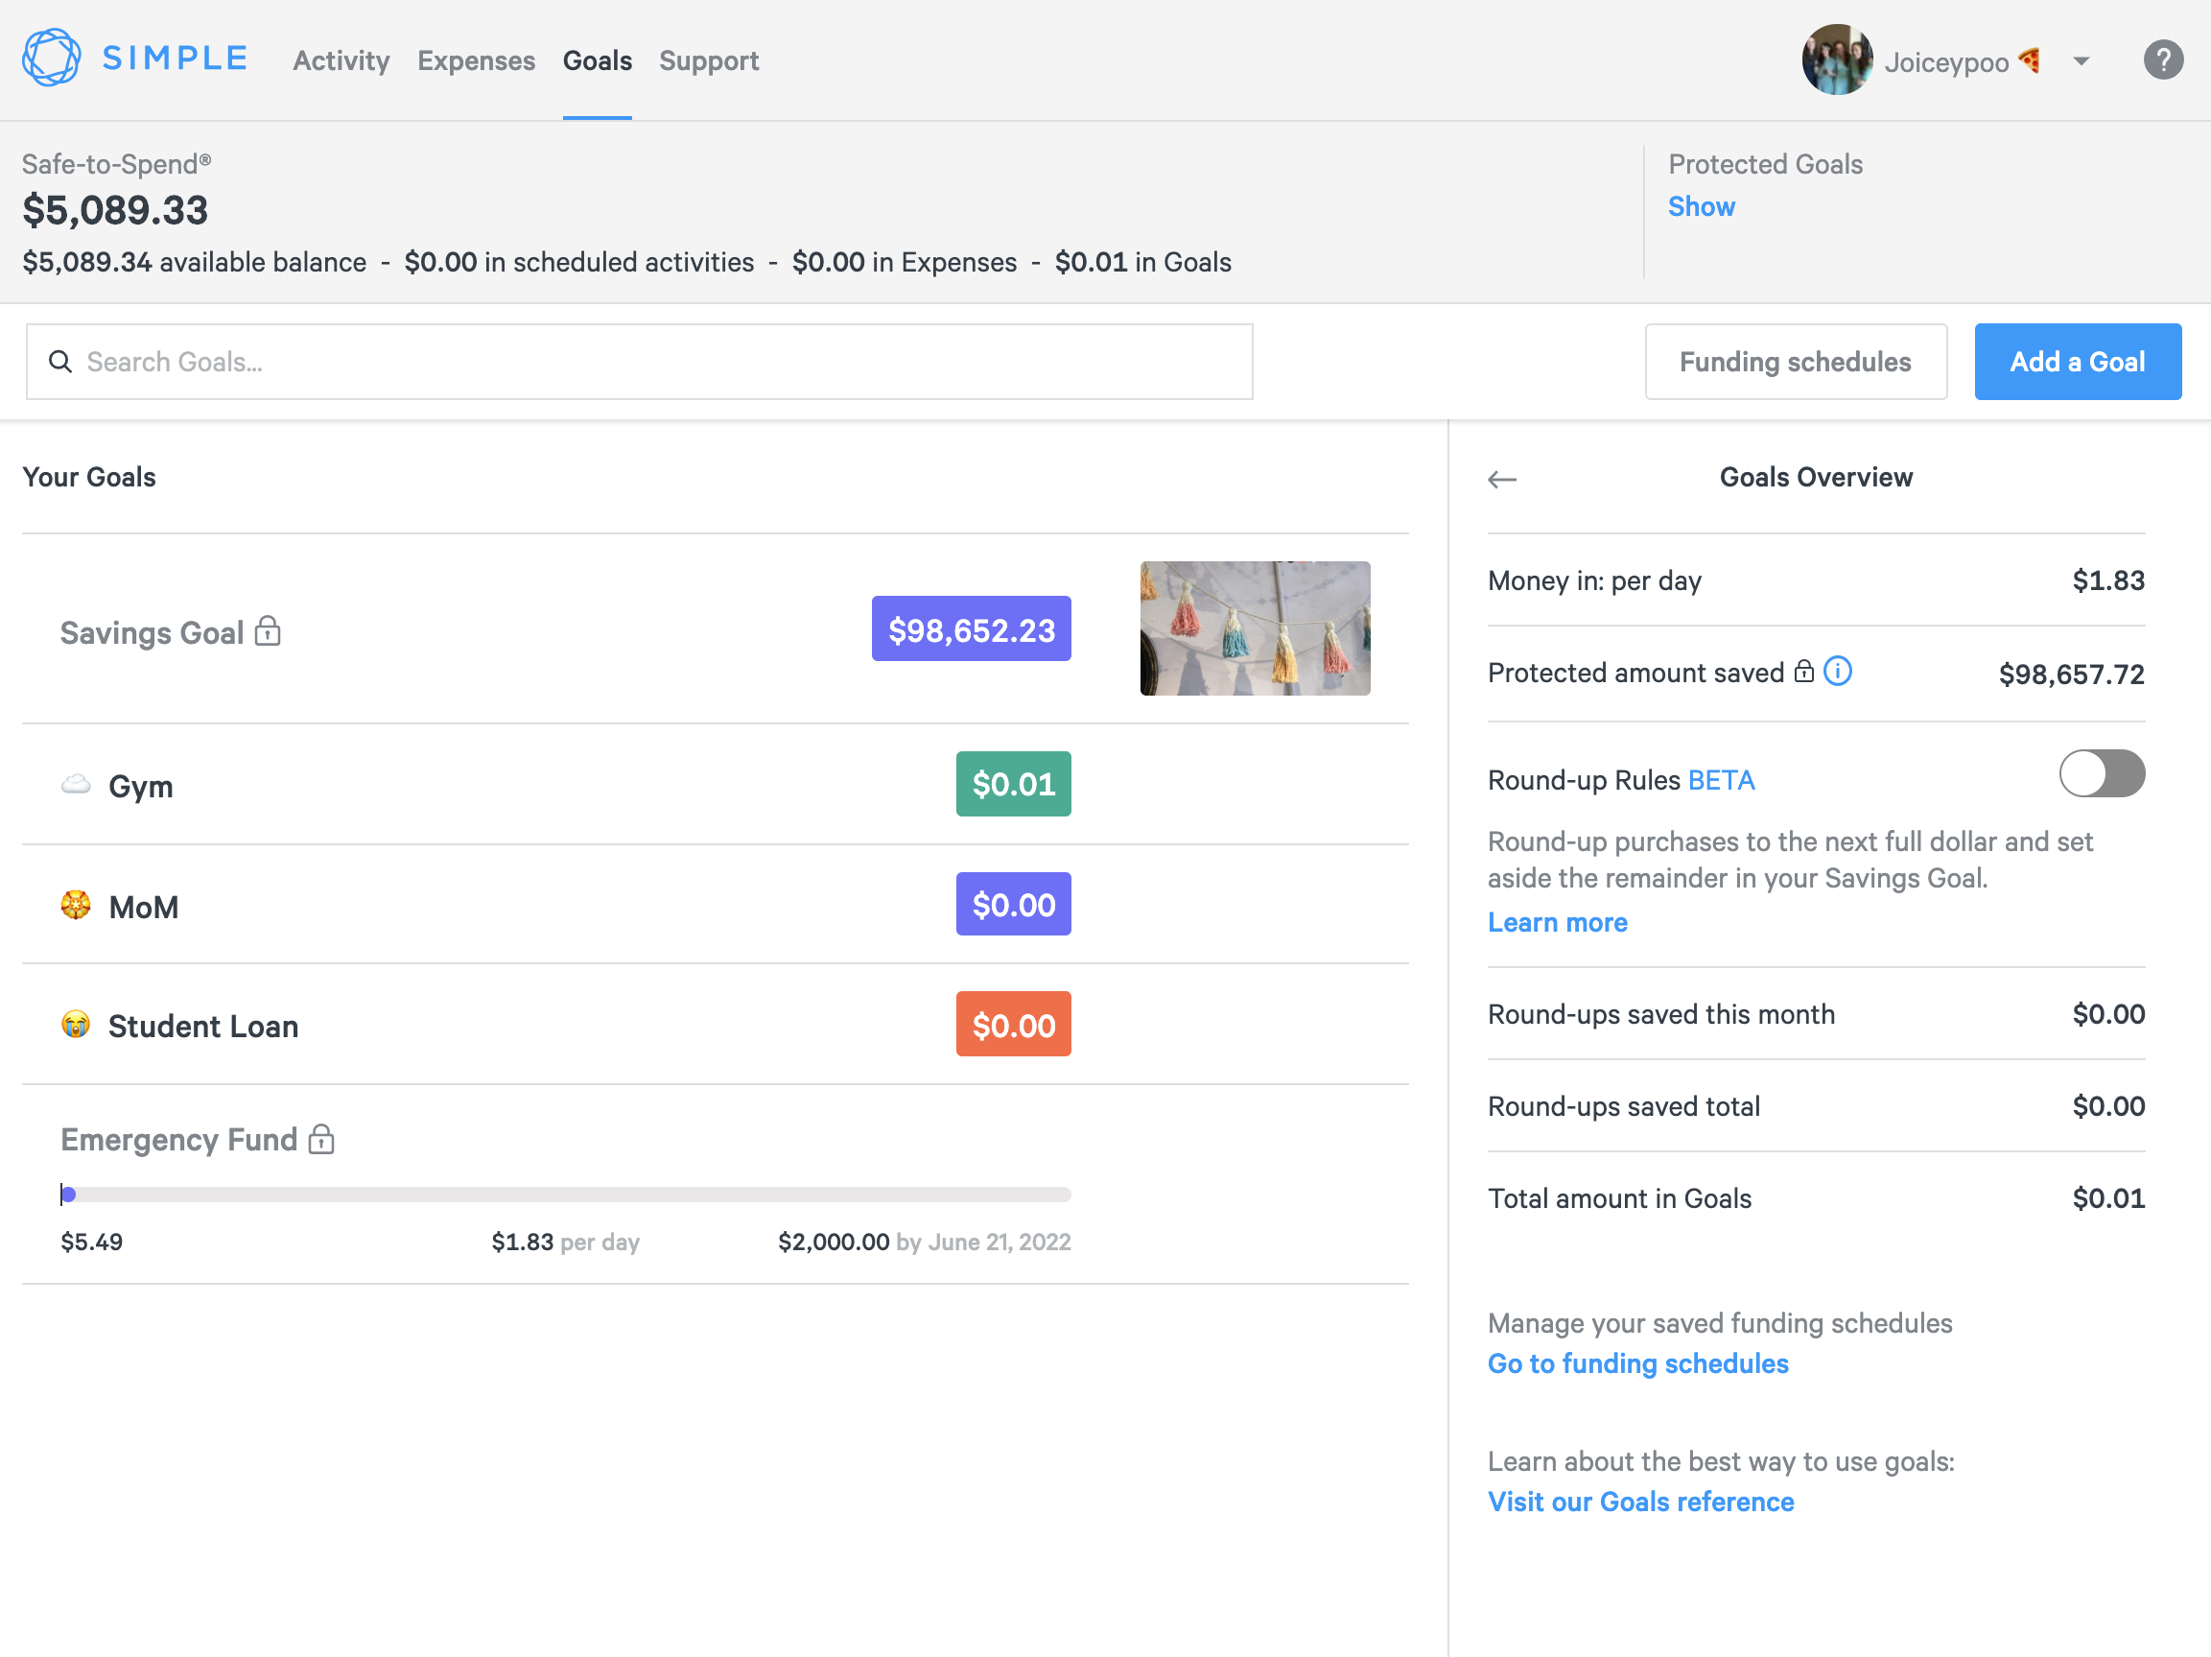This screenshot has height=1657, width=2211.
Task: Click the back arrow in Goals Overview
Action: [x=1501, y=480]
